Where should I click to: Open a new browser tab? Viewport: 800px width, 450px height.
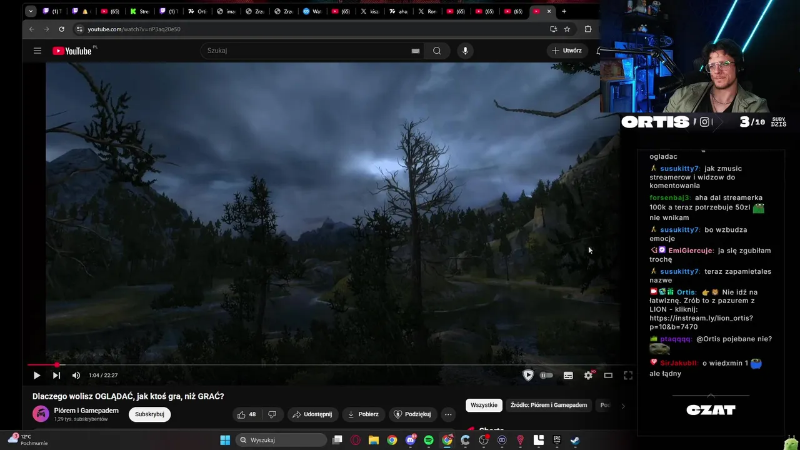[x=564, y=11]
